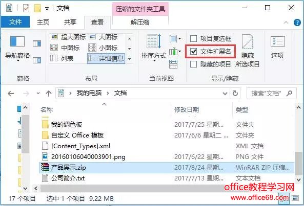The width and height of the screenshot is (304, 206).
Task: Click the 选项 options icon
Action: coord(277,47)
